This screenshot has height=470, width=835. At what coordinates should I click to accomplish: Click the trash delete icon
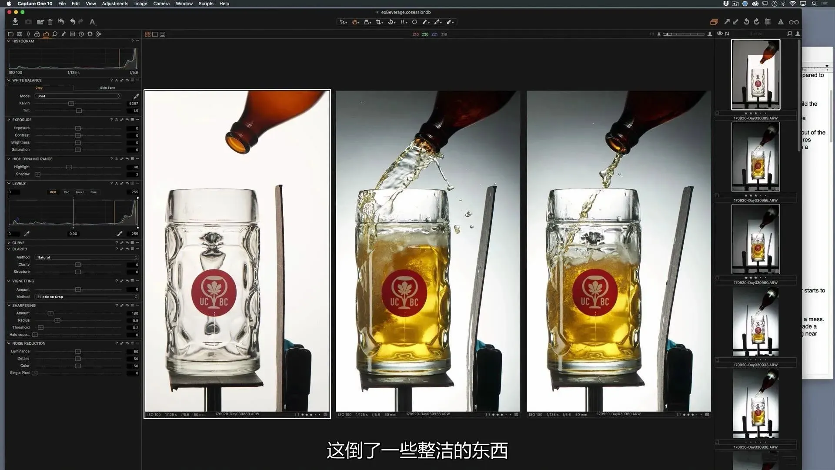pos(50,22)
